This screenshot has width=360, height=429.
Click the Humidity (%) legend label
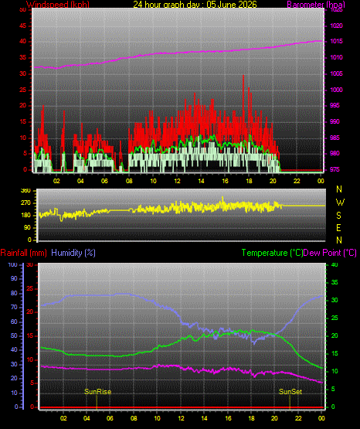click(73, 253)
